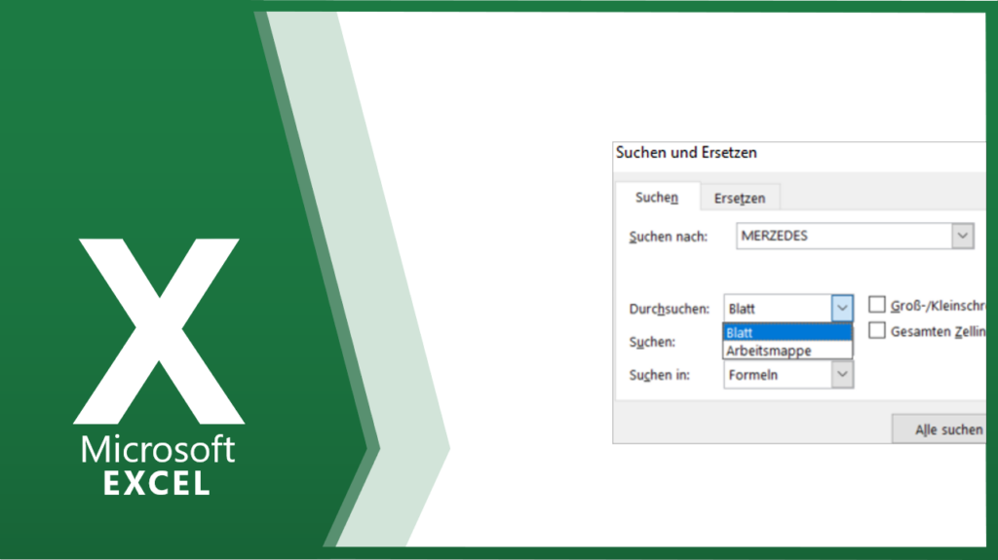Choose Arbeitsmappe from the dropdown list
Screen dimensions: 998x560
coord(787,351)
